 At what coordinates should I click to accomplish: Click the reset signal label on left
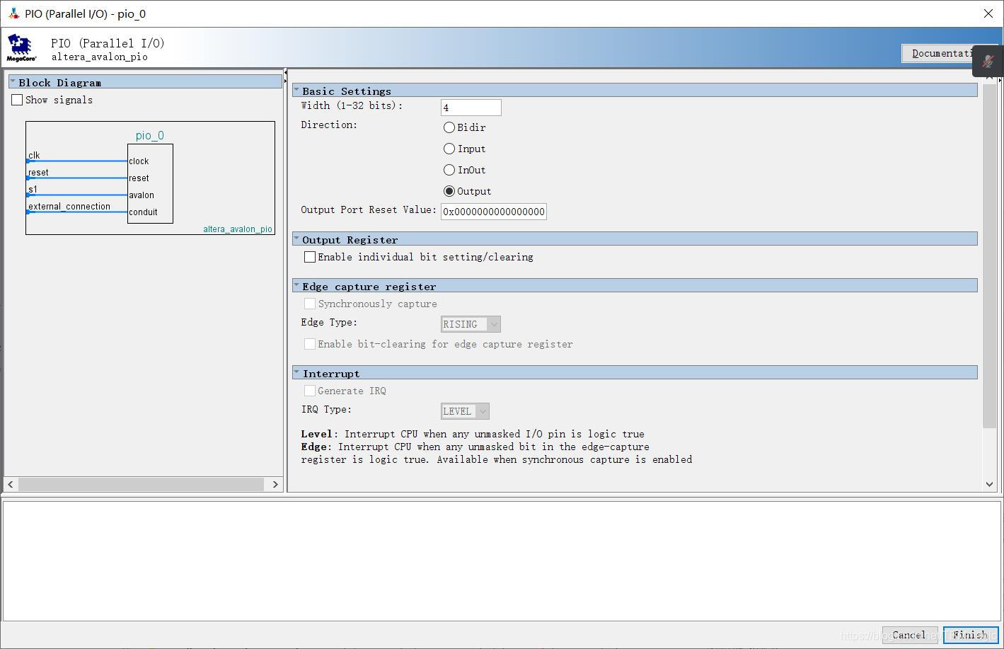[x=38, y=172]
